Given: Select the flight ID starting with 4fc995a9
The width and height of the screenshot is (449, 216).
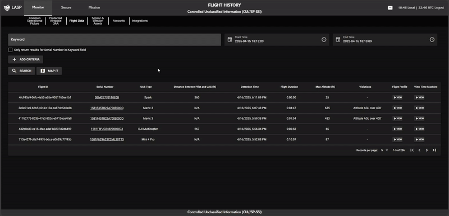Looking at the screenshot, I should [x=45, y=97].
